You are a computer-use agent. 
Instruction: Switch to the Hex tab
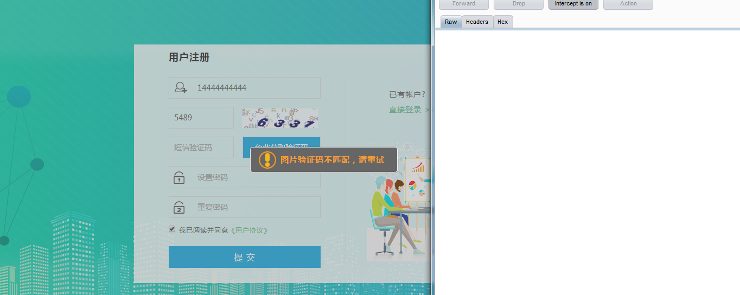503,22
